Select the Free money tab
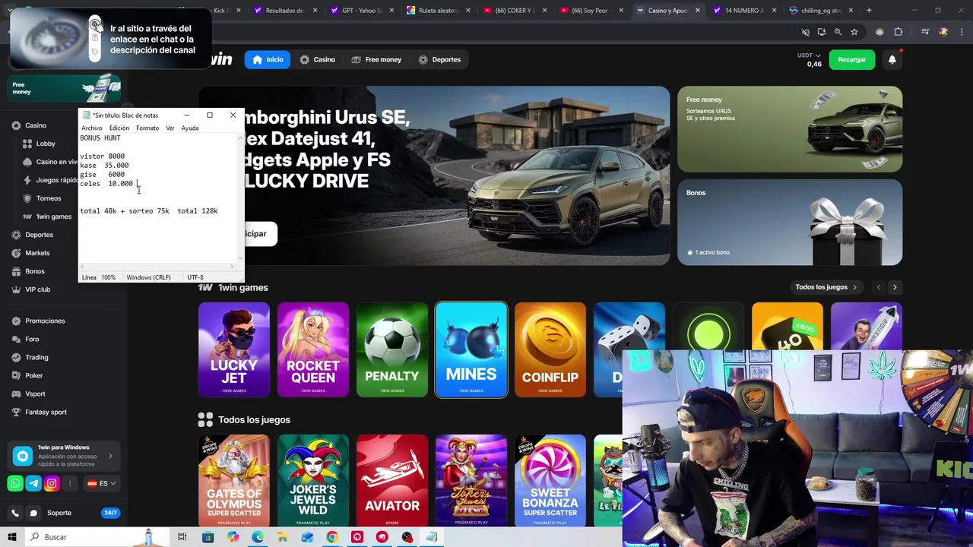 (376, 59)
